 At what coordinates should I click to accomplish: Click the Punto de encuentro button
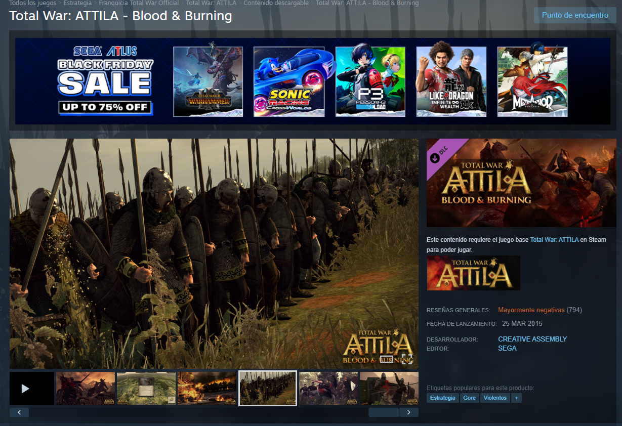pos(575,15)
